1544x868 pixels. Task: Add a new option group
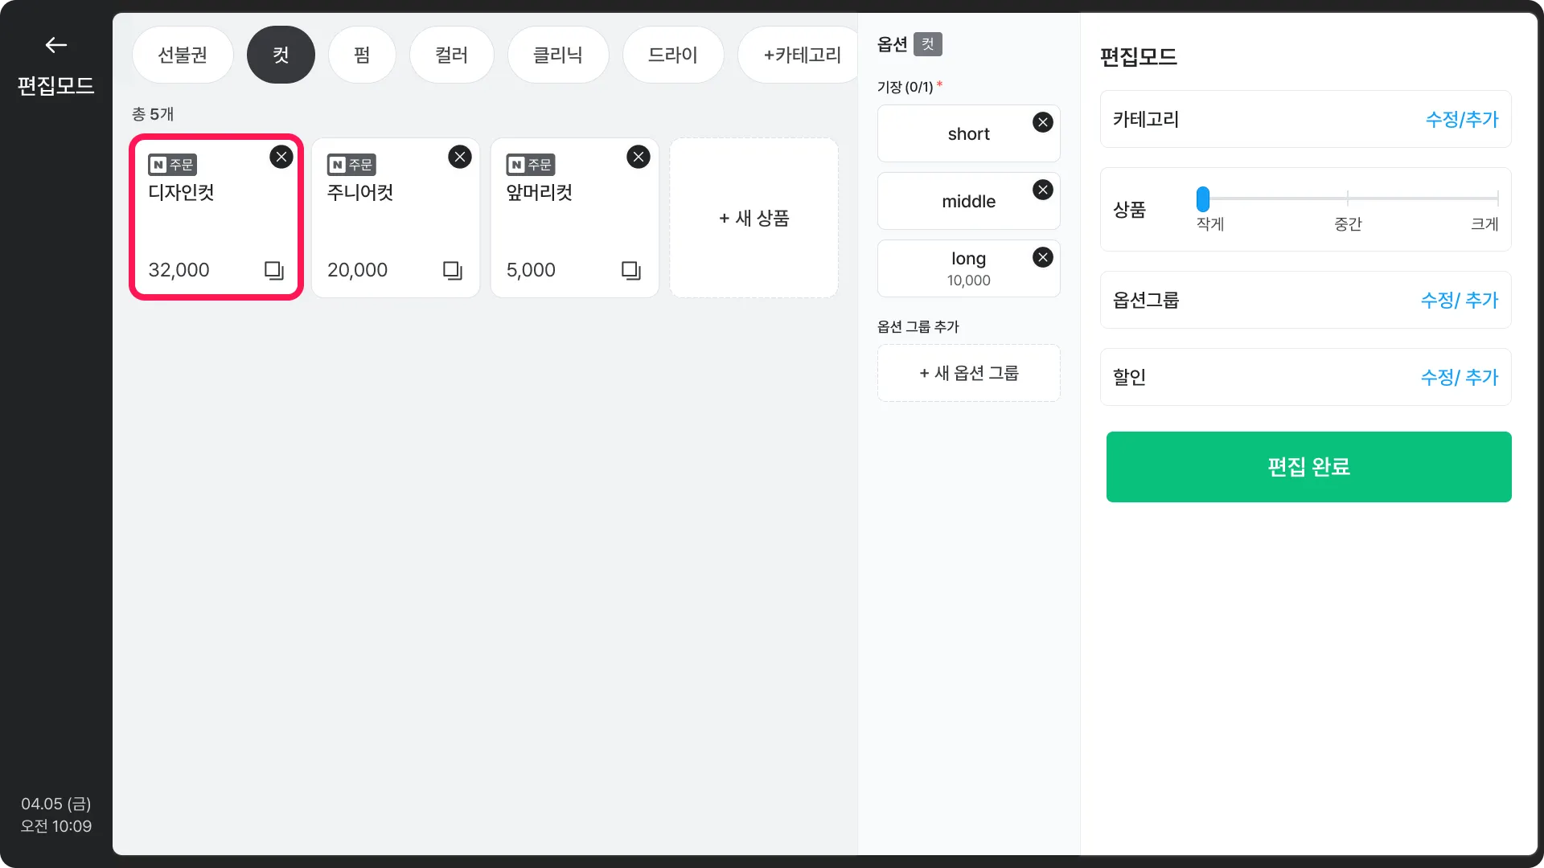point(968,373)
